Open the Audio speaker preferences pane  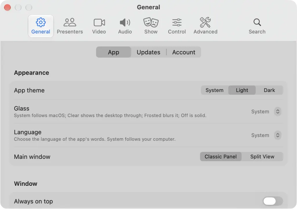click(125, 26)
